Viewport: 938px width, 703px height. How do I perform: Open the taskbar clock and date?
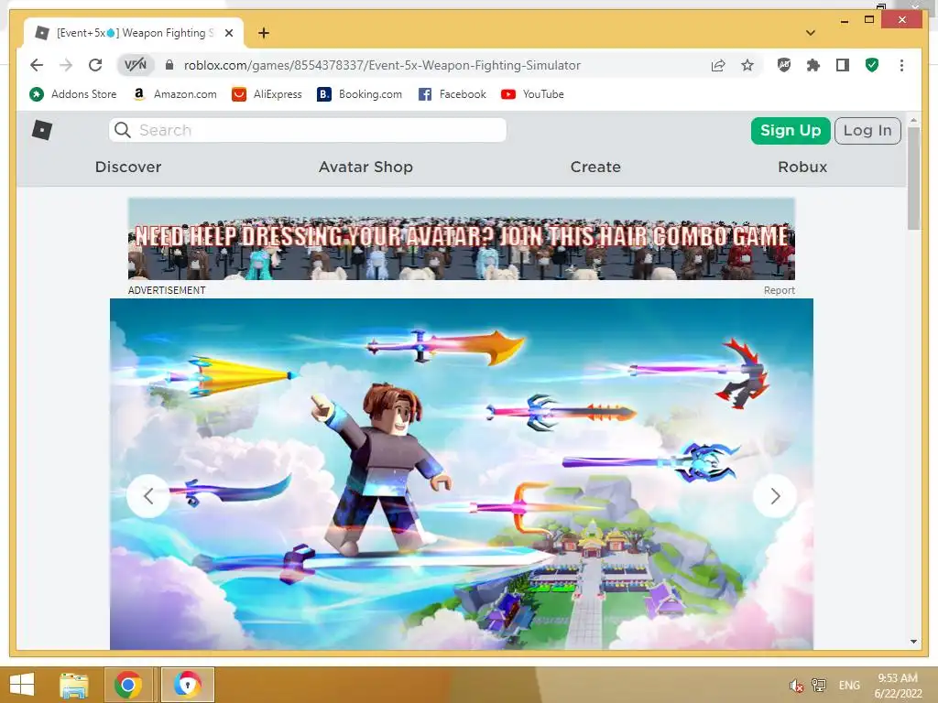(x=898, y=686)
